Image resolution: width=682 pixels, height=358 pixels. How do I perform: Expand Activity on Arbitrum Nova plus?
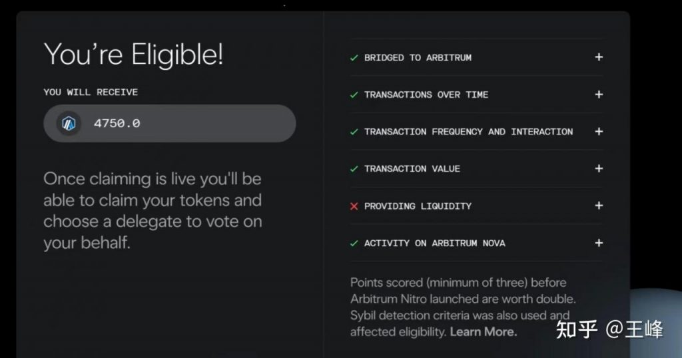(x=599, y=243)
